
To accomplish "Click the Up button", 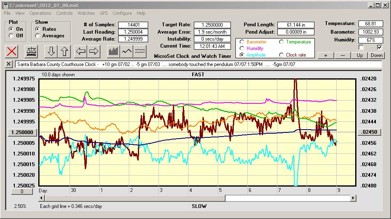I will (360, 55).
